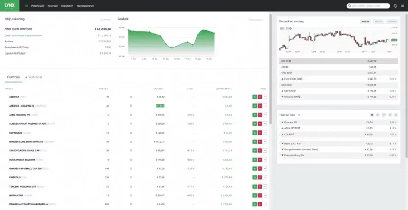Click the green buy button for AEDIFICA

click(254, 97)
